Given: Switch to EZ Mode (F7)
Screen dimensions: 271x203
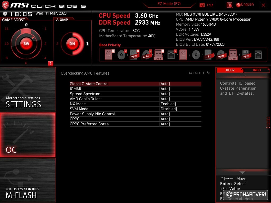Looking at the screenshot, I should coord(169,4).
